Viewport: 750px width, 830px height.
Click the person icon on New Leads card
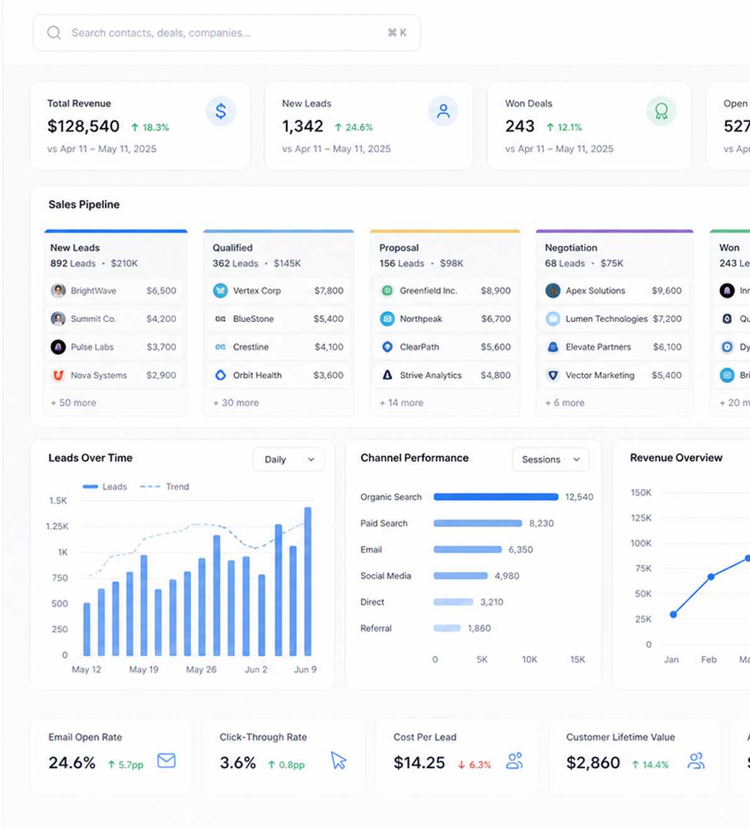443,111
